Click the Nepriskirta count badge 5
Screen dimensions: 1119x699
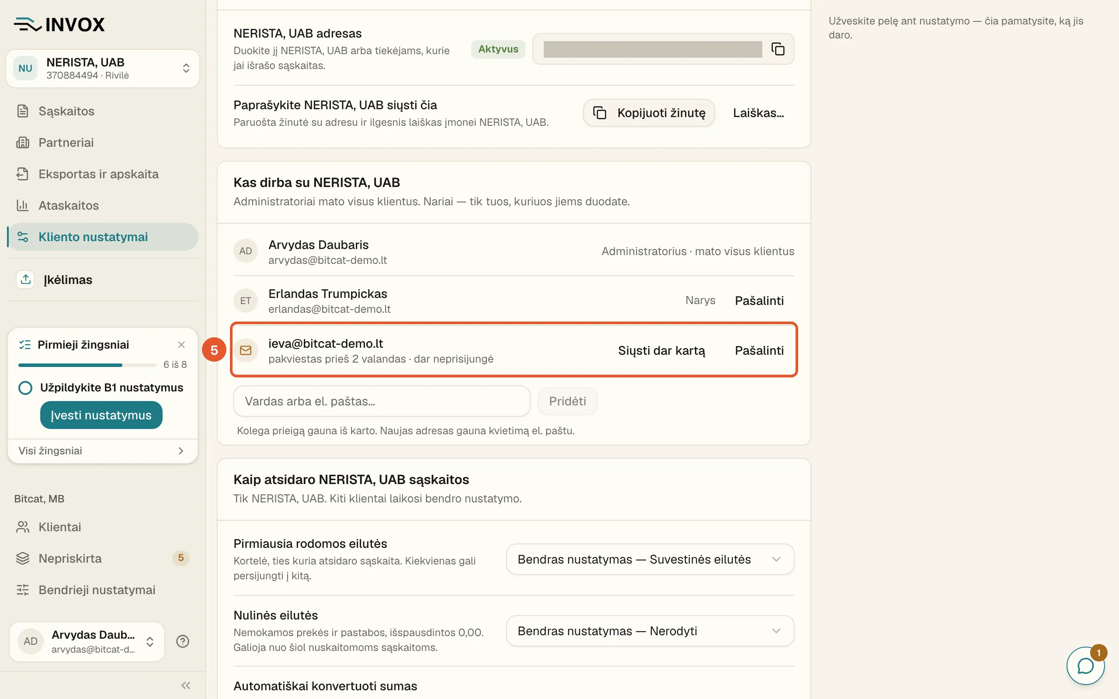(181, 558)
